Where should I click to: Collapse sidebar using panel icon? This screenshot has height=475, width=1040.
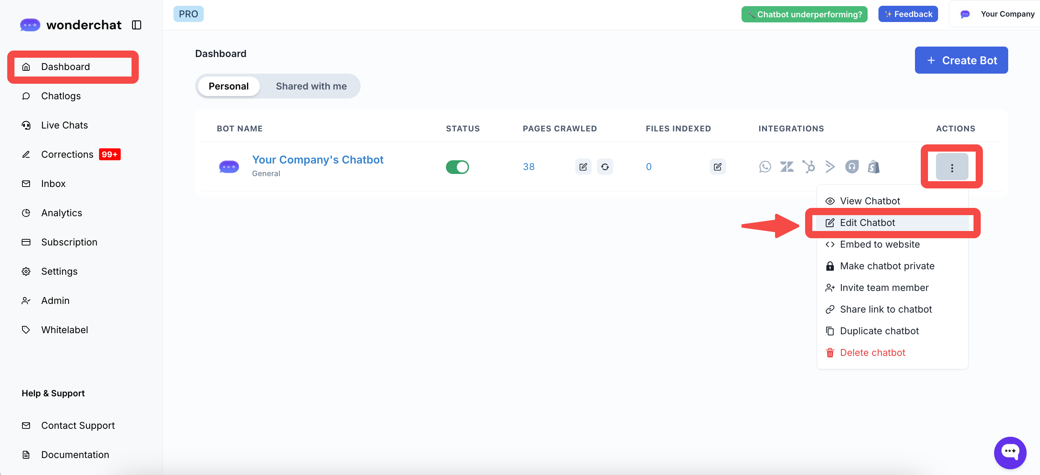coord(137,25)
